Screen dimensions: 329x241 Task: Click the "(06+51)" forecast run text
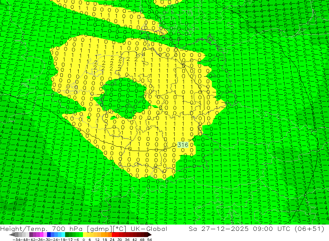[x=310, y=229]
